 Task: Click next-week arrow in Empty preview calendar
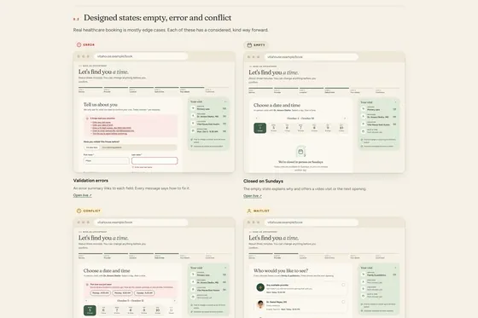345,119
